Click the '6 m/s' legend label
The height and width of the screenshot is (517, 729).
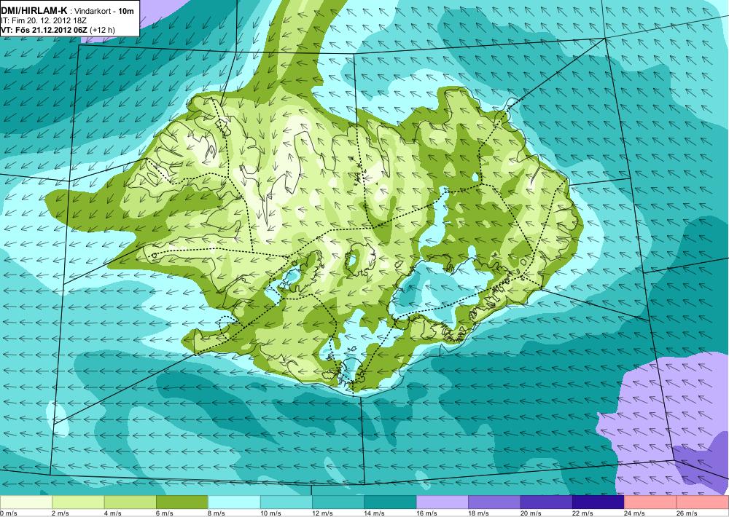165,513
